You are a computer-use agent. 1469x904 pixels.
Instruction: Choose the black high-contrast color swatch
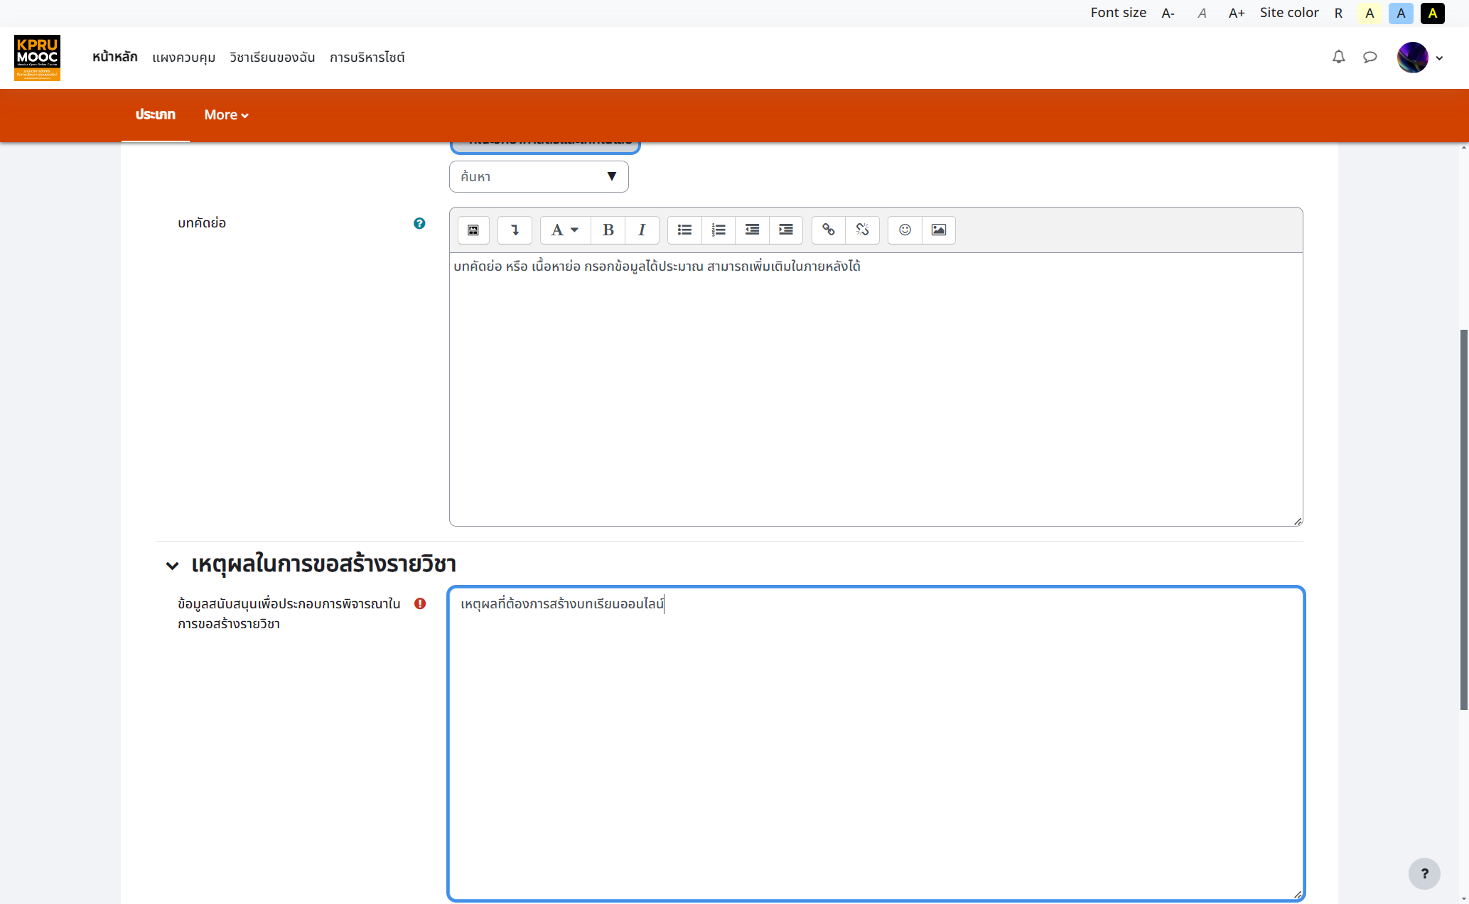[1432, 13]
